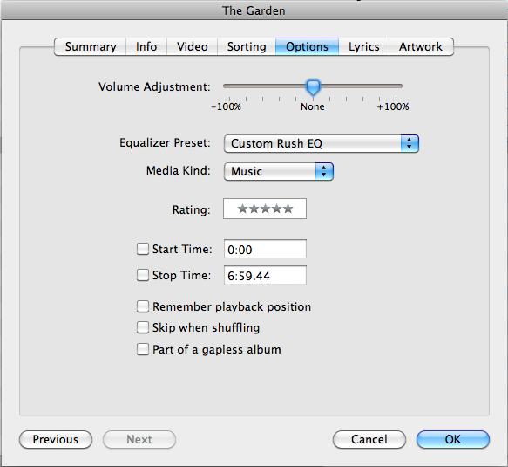Screen dimensions: 508x467
Task: Click the first star in Rating
Action: 242,209
